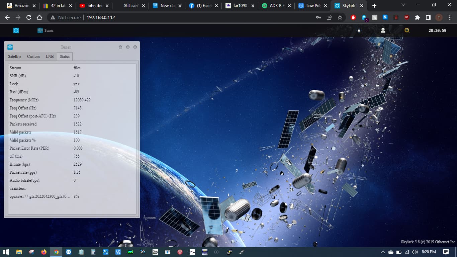Click the Bitrate (bps) value 2529

78,164
